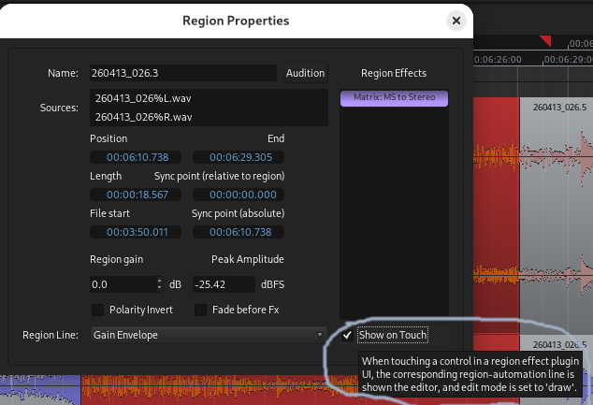Edit the region Name field 260413_026.3

[183, 73]
